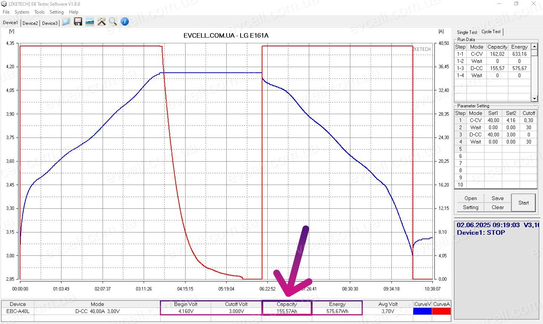This screenshot has width=543, height=324.
Task: Click run data energy value 575,67
Action: point(519,68)
